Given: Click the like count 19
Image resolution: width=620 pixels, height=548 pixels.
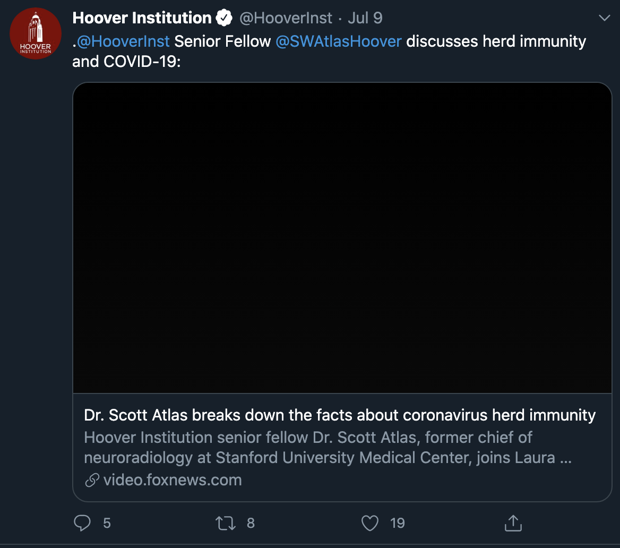Looking at the screenshot, I should [x=398, y=523].
